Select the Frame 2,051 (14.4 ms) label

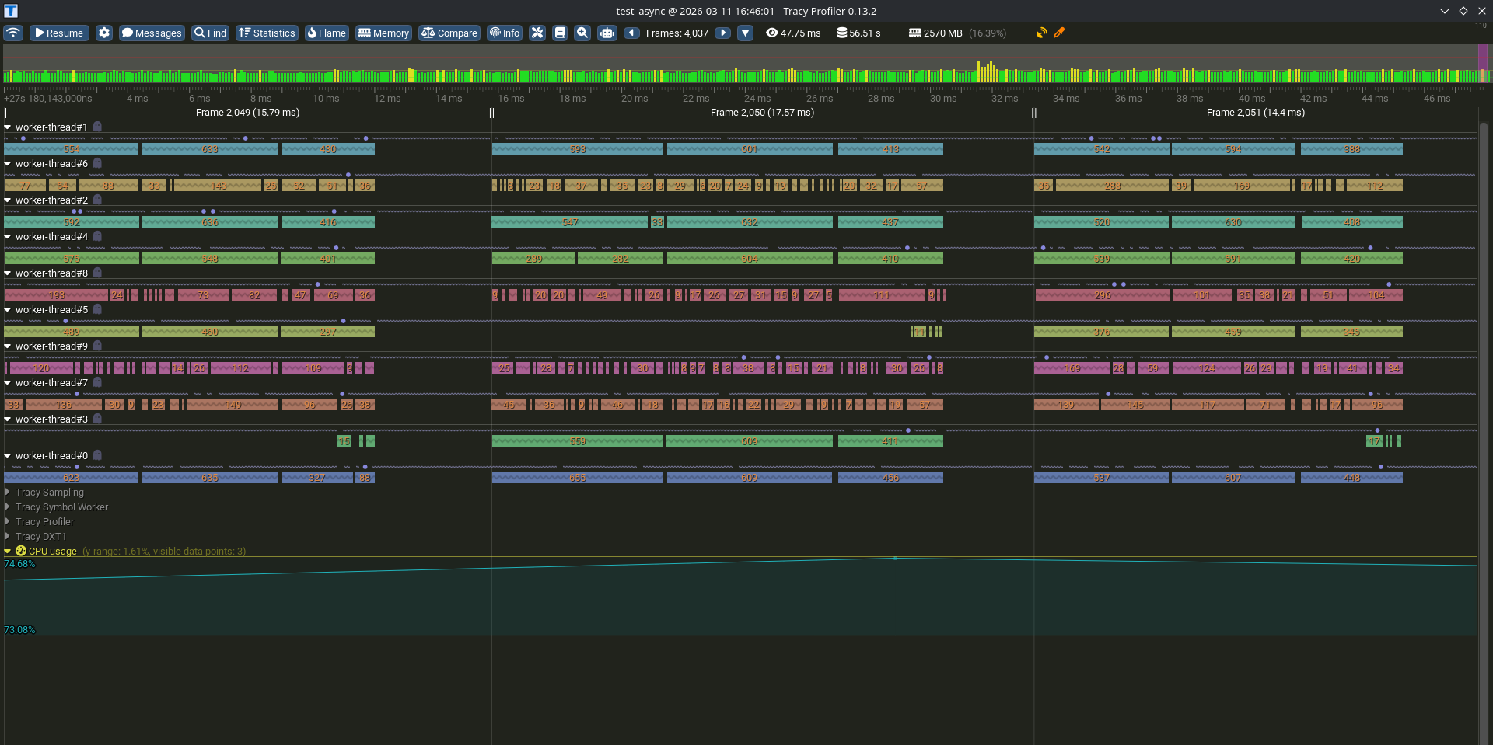point(1255,113)
